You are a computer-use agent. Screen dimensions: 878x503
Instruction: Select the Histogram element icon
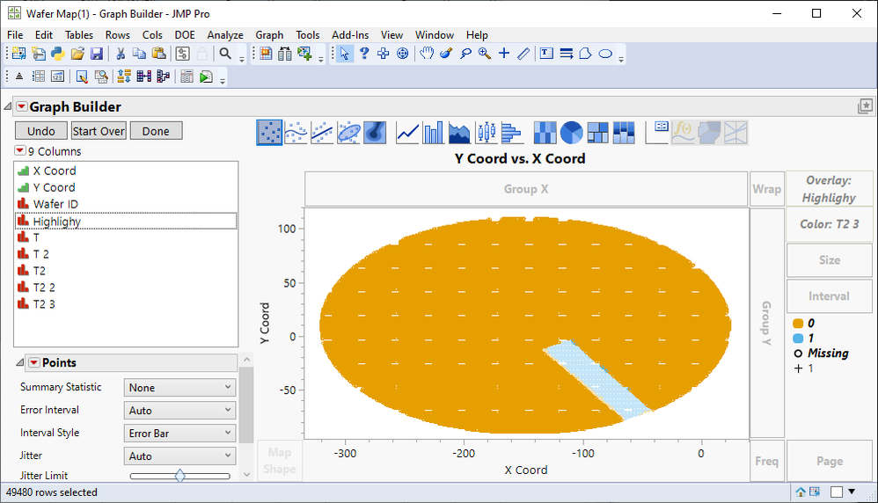[512, 133]
